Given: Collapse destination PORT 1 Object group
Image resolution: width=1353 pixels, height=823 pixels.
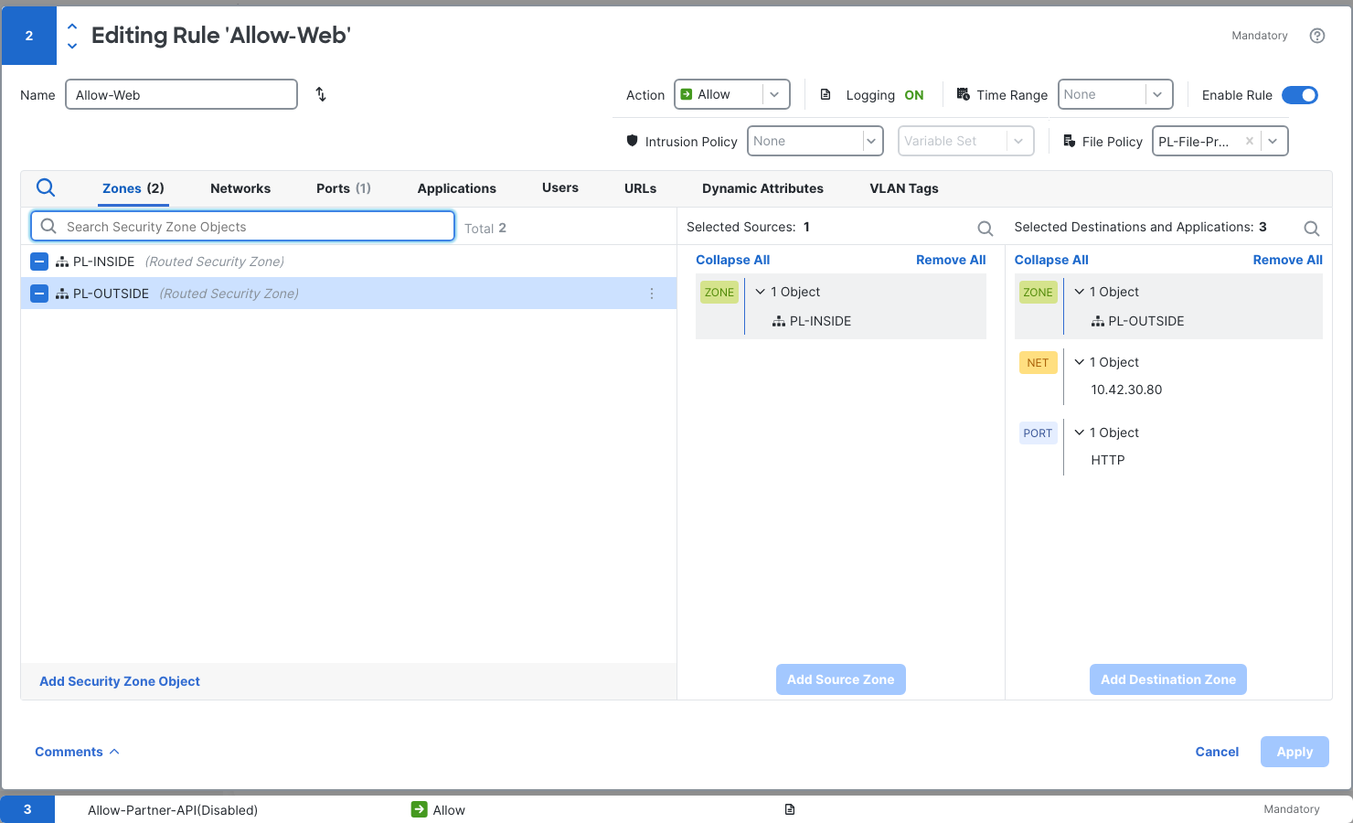Looking at the screenshot, I should coord(1079,433).
